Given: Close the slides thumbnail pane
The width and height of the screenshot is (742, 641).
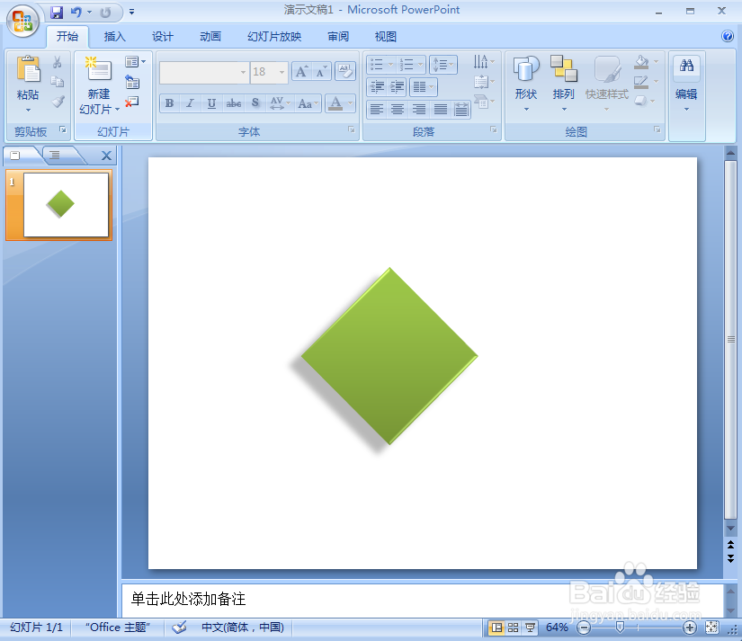Looking at the screenshot, I should (106, 156).
